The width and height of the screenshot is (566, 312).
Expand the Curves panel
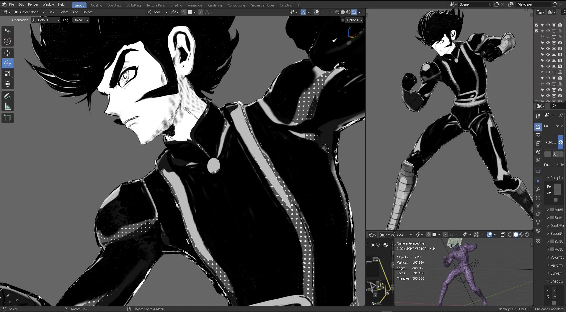[555, 273]
